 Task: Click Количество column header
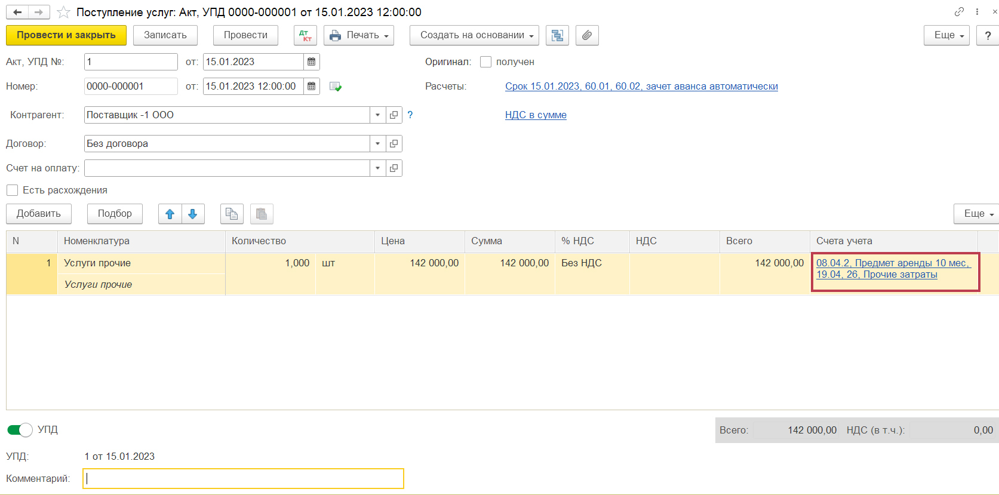[300, 241]
